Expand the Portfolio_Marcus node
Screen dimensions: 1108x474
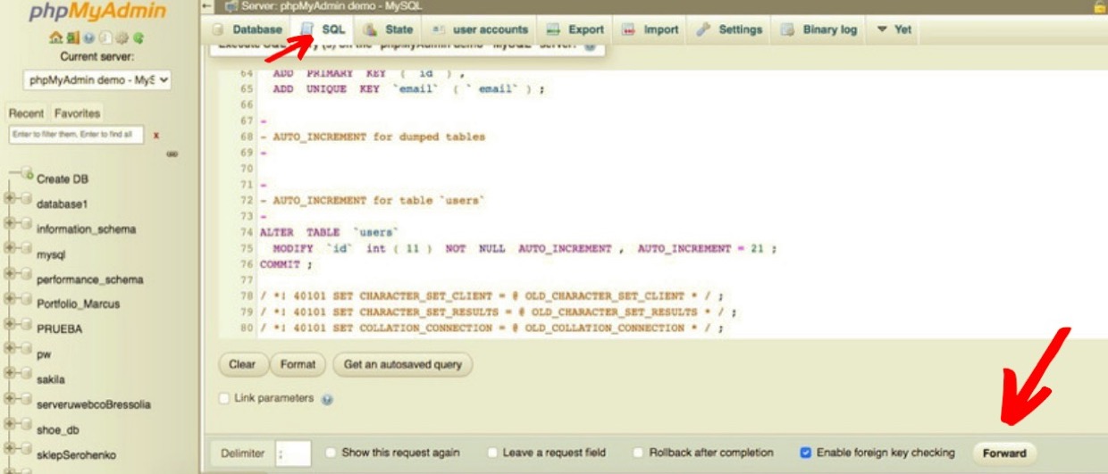(10, 300)
